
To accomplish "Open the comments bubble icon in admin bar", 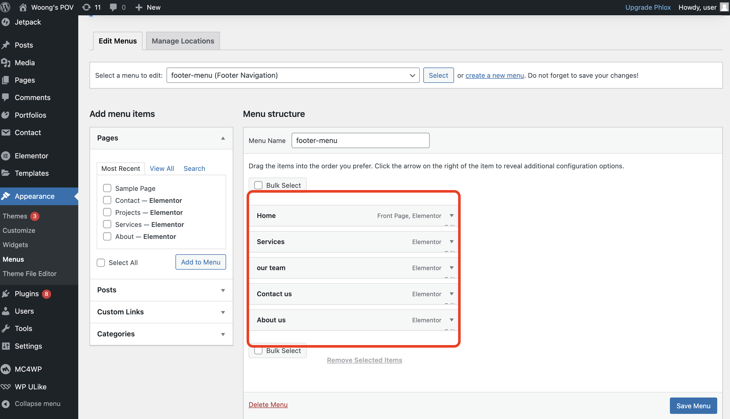I will click(x=113, y=7).
